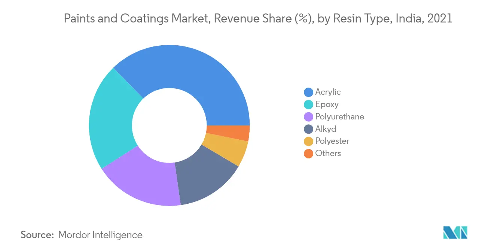
Task: Click the Polyester yellow legend dot
Action: [x=308, y=141]
